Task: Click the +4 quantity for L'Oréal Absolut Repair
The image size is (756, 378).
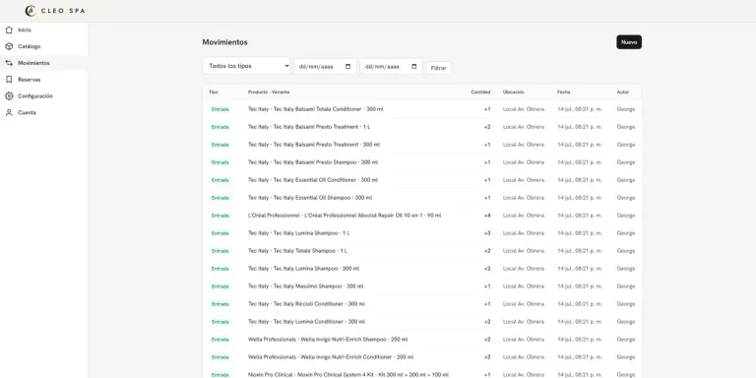Action: point(487,216)
